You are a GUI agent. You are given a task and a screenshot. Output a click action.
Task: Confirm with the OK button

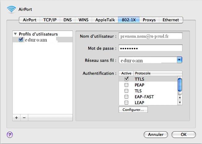[x=184, y=134]
